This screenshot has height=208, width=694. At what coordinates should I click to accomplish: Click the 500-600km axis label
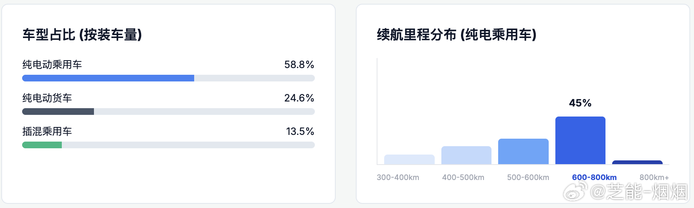click(528, 178)
